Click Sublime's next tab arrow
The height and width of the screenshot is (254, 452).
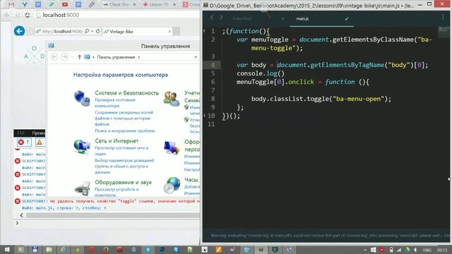coord(221,18)
